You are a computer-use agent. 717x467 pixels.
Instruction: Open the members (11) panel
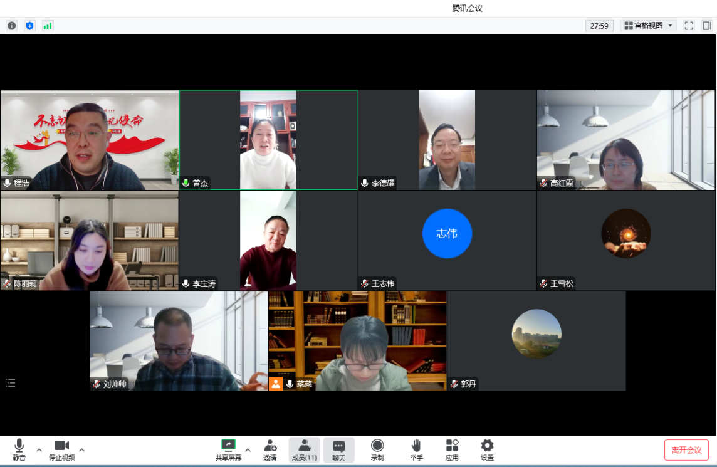coord(304,449)
